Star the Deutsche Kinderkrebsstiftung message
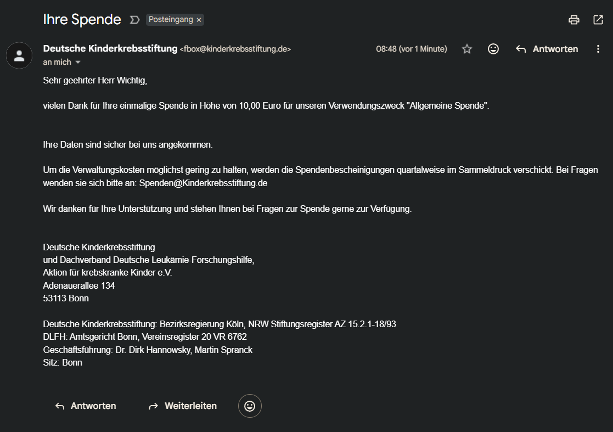The height and width of the screenshot is (432, 613). (x=467, y=49)
